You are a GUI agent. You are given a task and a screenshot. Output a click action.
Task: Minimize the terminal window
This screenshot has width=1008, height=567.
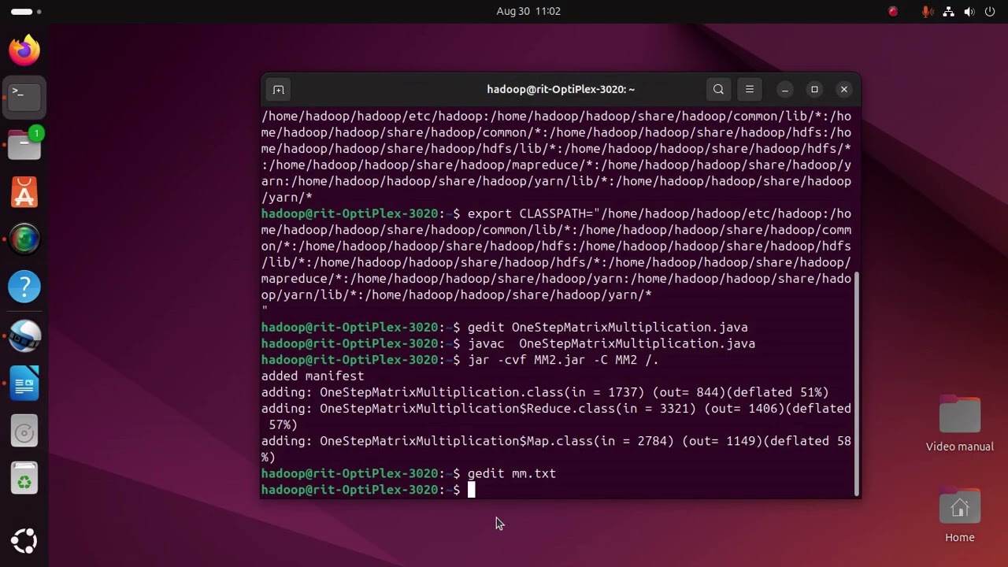pyautogui.click(x=785, y=90)
